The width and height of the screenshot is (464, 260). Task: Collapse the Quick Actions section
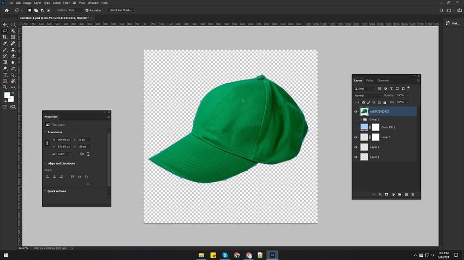pos(45,191)
